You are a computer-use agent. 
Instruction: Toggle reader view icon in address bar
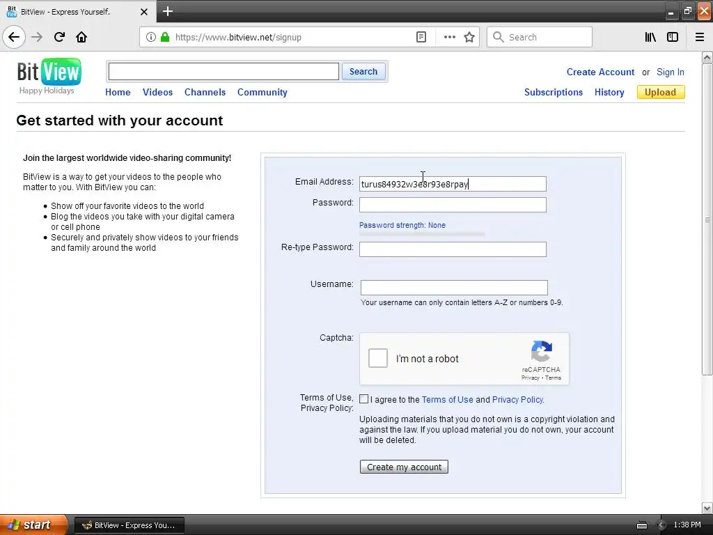421,37
